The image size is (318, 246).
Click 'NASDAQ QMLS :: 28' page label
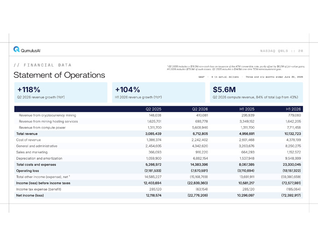pyautogui.click(x=282, y=51)
